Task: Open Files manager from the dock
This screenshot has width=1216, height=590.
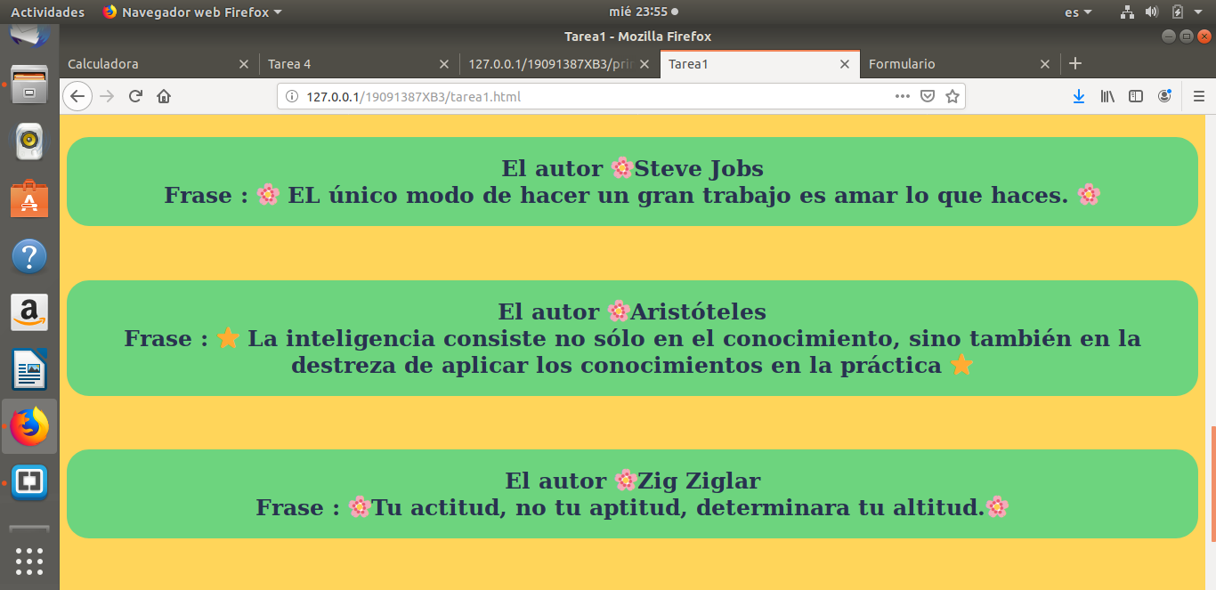Action: 29,84
